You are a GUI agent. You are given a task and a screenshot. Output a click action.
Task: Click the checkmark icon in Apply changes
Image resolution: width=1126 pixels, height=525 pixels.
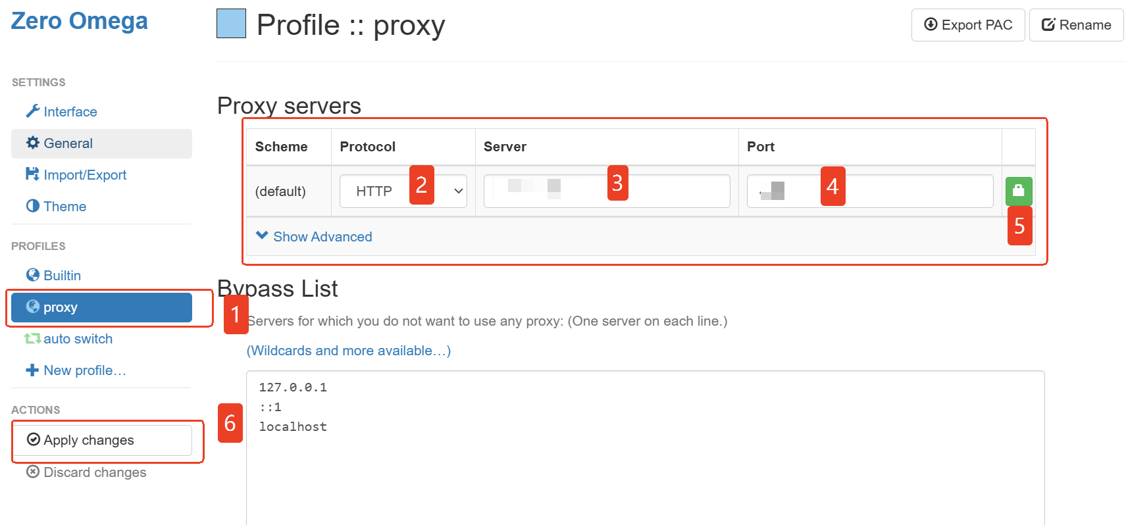point(34,439)
